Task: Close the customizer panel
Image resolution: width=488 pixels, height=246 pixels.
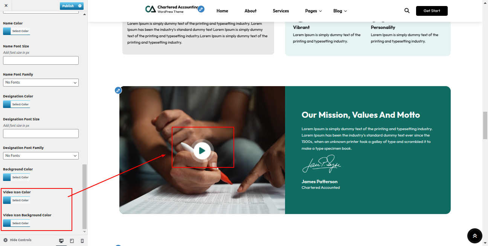Action: [6, 6]
